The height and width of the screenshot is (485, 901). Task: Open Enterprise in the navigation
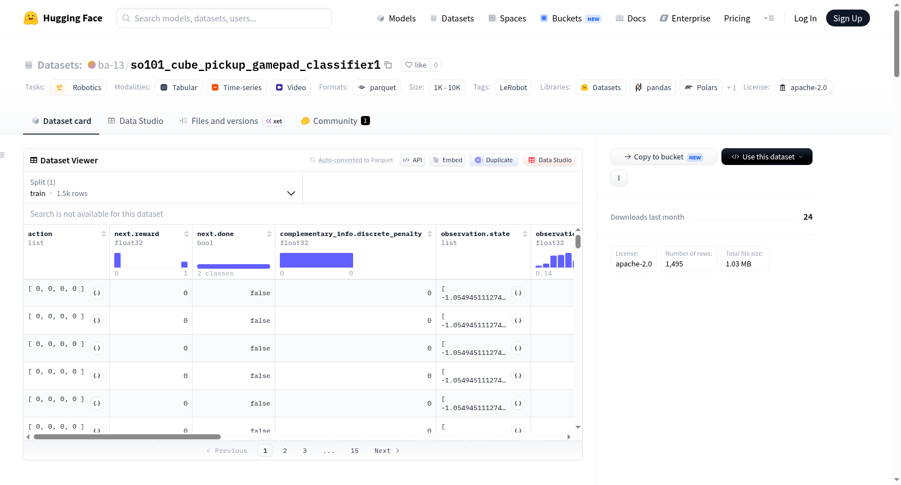pyautogui.click(x=685, y=18)
